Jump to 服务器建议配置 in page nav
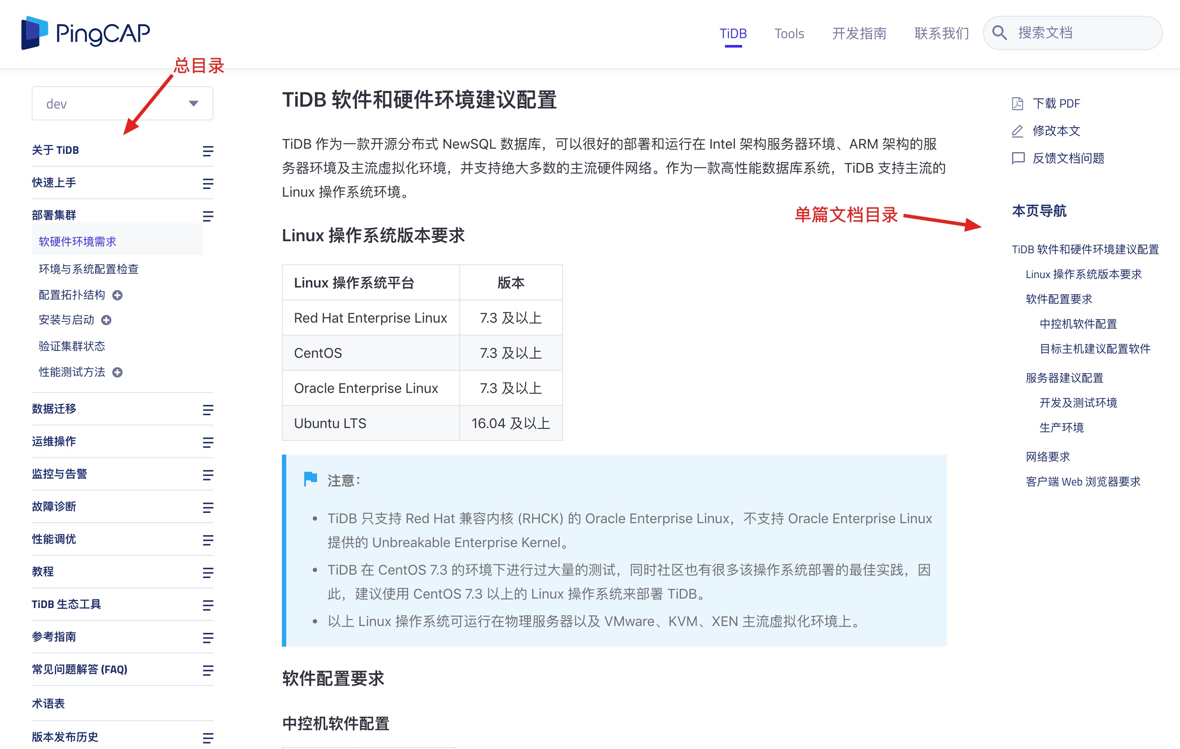The image size is (1180, 749). 1064,378
